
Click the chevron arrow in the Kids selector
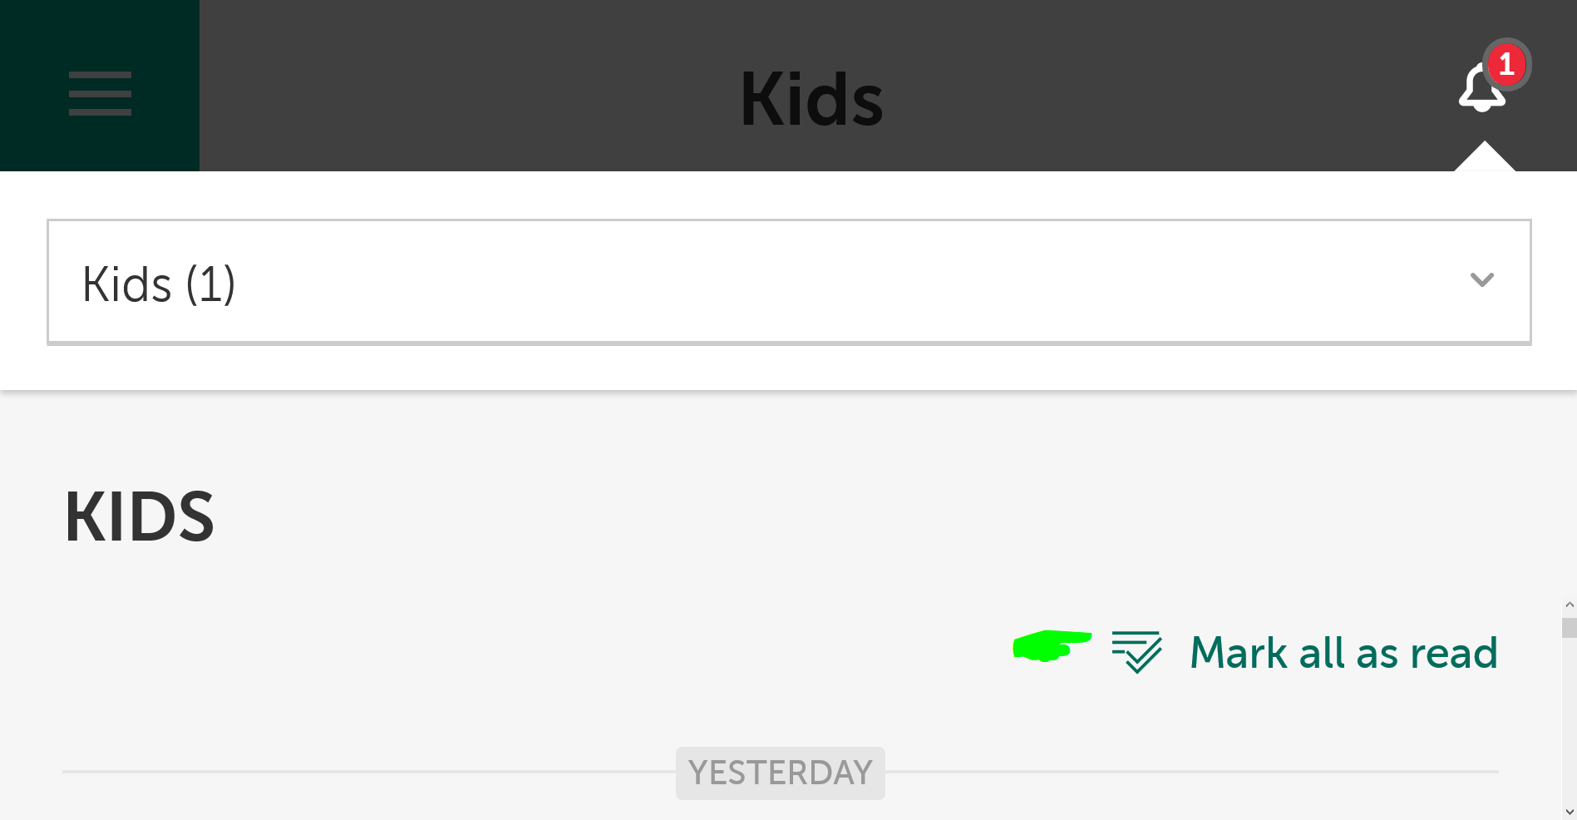pos(1481,280)
